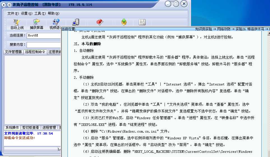
Task: Click the red eraser toolbar icon
Action: [100, 22]
